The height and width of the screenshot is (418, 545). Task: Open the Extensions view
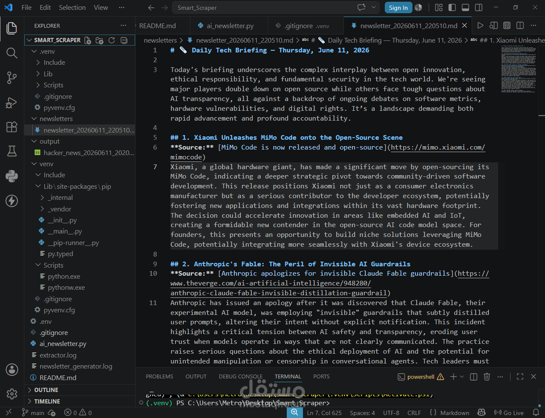click(12, 127)
